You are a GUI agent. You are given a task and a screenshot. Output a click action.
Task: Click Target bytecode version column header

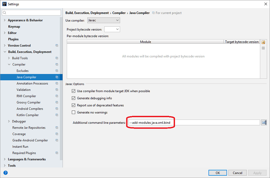(x=242, y=42)
